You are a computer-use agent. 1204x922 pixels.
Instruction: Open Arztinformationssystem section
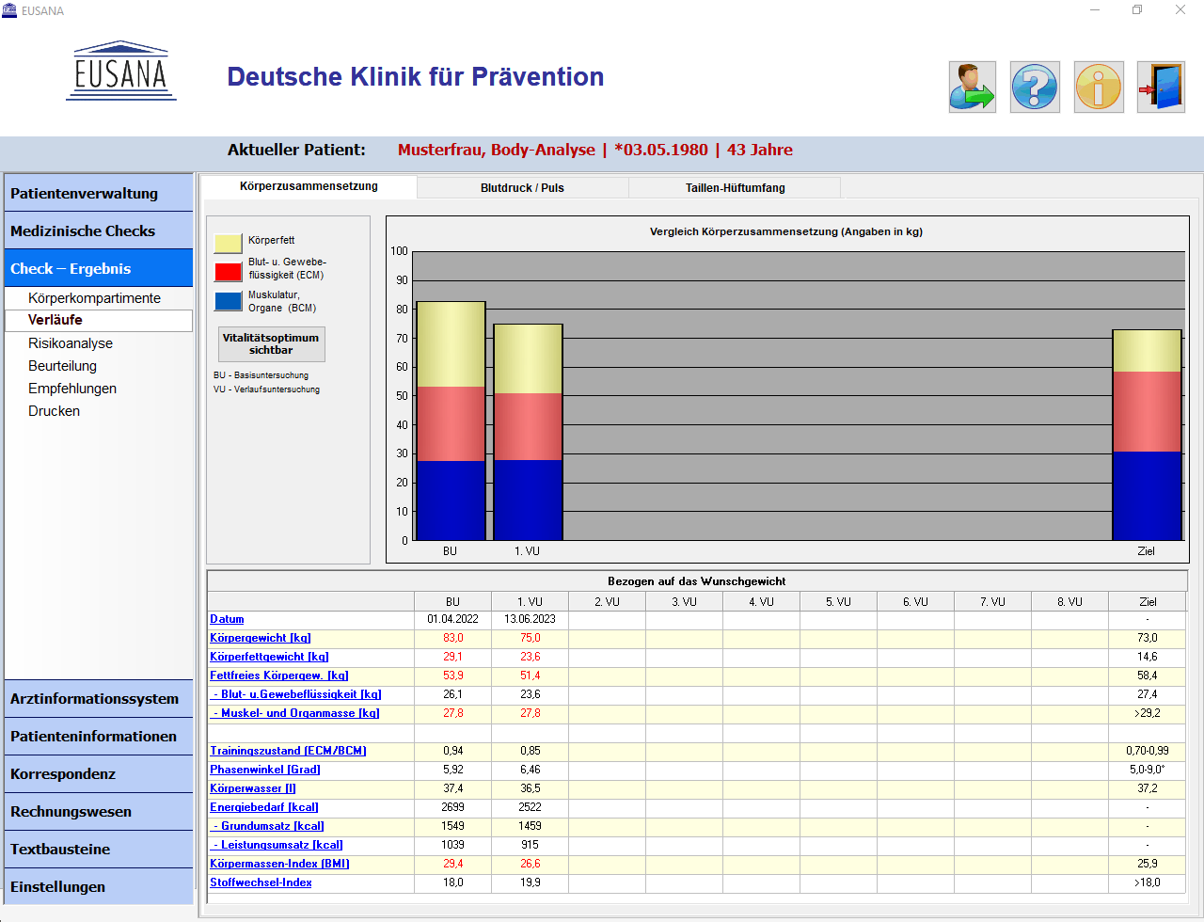[x=99, y=698]
